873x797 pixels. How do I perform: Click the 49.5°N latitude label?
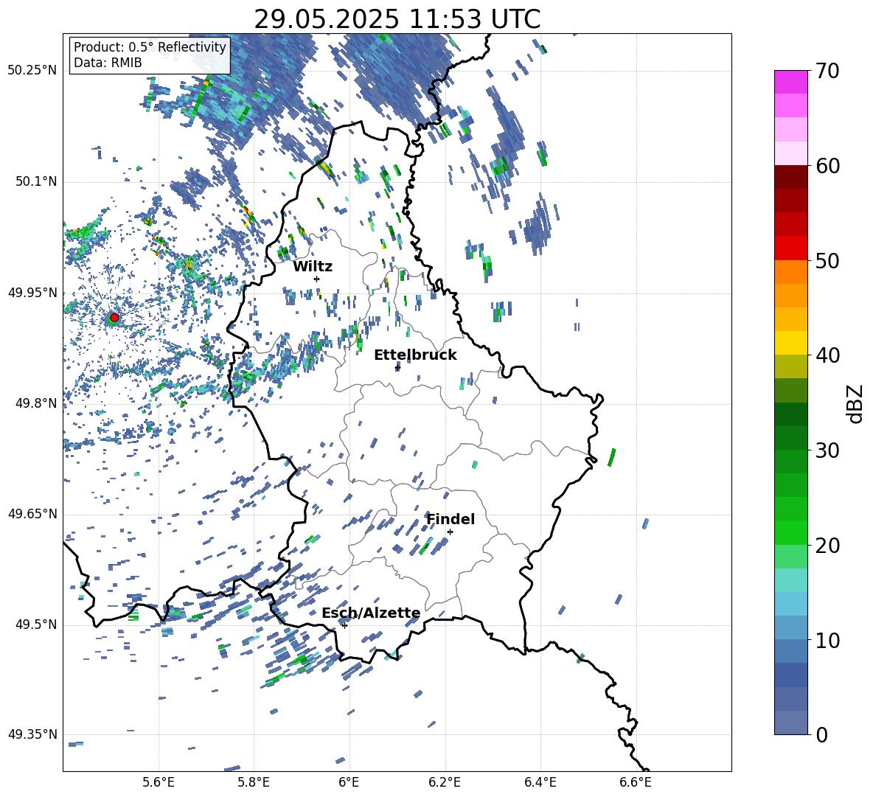point(36,624)
